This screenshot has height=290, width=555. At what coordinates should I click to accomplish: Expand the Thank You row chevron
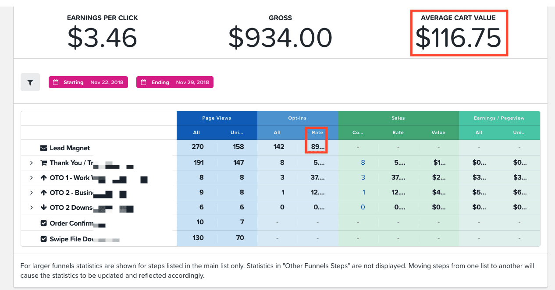click(32, 163)
